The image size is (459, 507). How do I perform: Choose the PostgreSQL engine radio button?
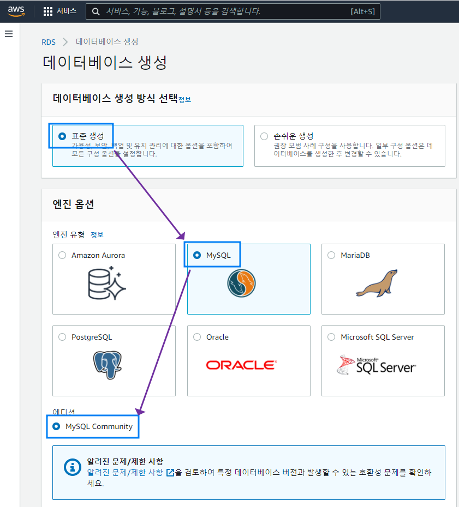point(62,337)
